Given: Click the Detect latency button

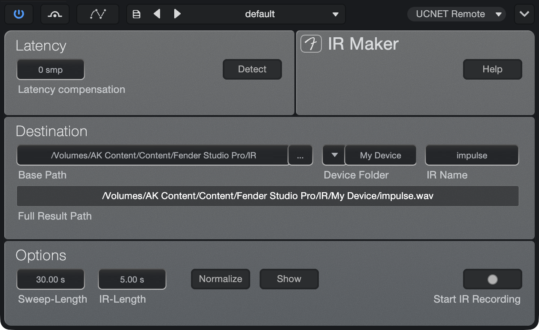Looking at the screenshot, I should click(x=252, y=69).
